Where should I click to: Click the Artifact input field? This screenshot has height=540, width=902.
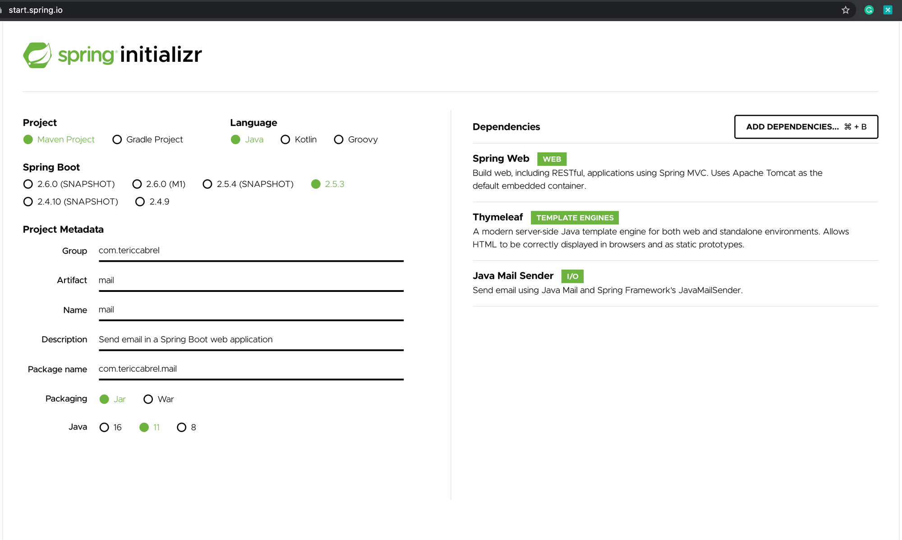(250, 280)
